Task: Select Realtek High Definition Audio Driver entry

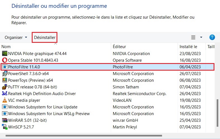Action: (42, 94)
